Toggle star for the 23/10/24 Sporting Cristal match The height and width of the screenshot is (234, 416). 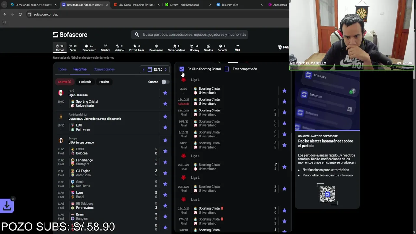tap(284, 112)
